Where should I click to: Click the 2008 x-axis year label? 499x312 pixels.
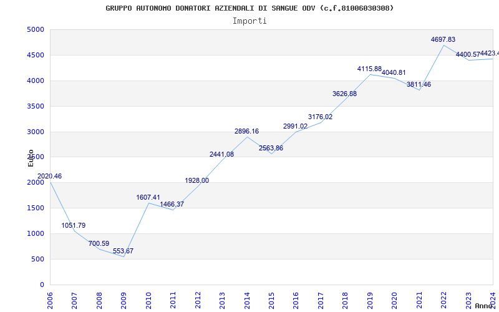pyautogui.click(x=99, y=300)
